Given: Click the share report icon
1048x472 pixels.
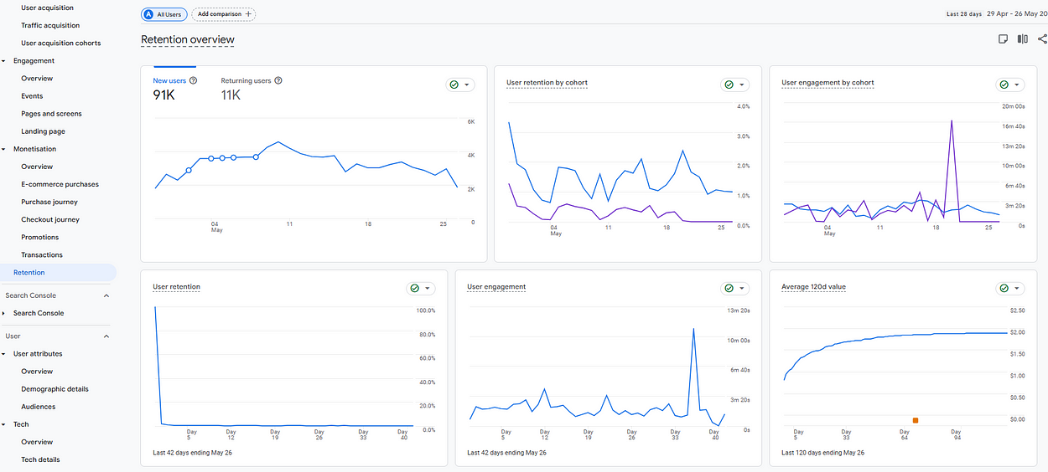Looking at the screenshot, I should pyautogui.click(x=1042, y=39).
